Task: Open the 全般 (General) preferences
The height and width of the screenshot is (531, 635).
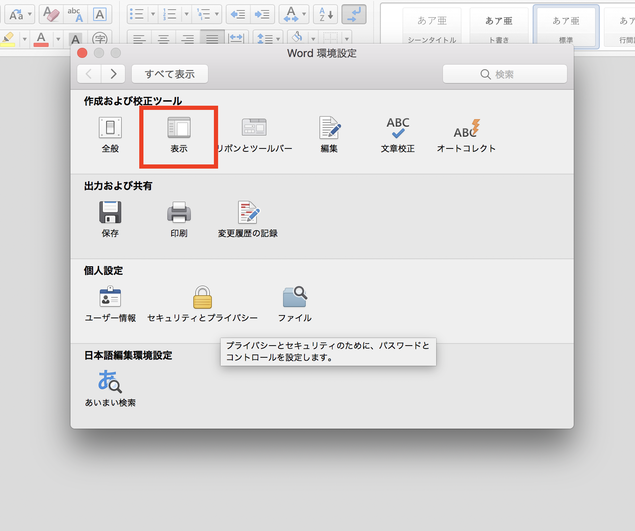Action: (110, 135)
